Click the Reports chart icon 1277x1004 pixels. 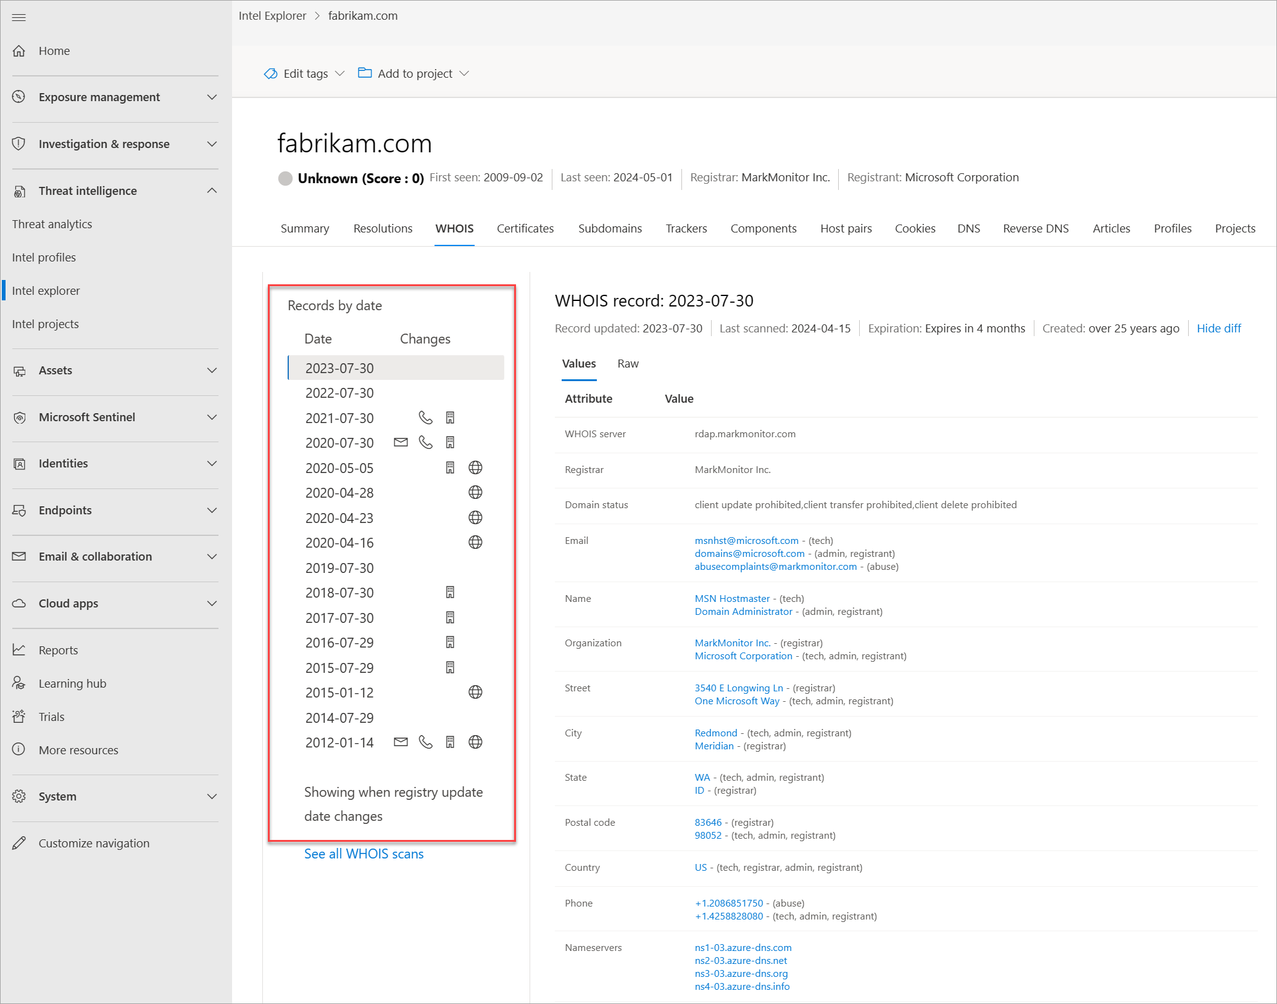(19, 650)
